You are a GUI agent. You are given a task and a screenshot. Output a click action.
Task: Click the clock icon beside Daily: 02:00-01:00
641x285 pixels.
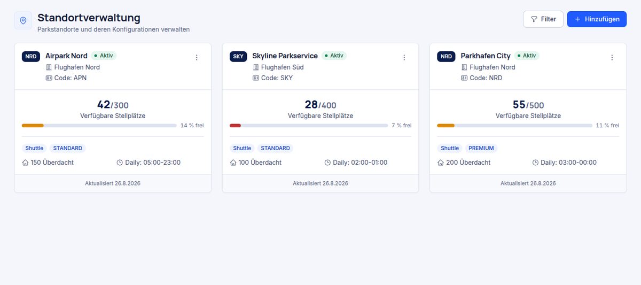[x=328, y=163]
